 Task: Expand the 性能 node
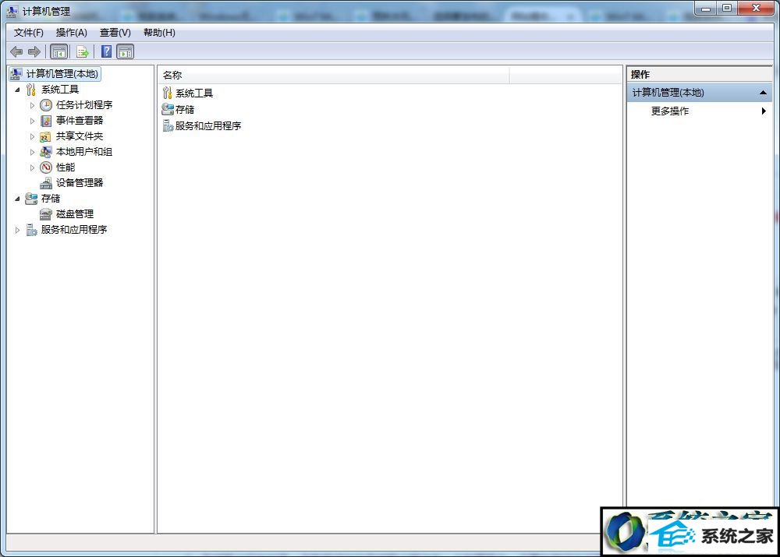pyautogui.click(x=32, y=168)
